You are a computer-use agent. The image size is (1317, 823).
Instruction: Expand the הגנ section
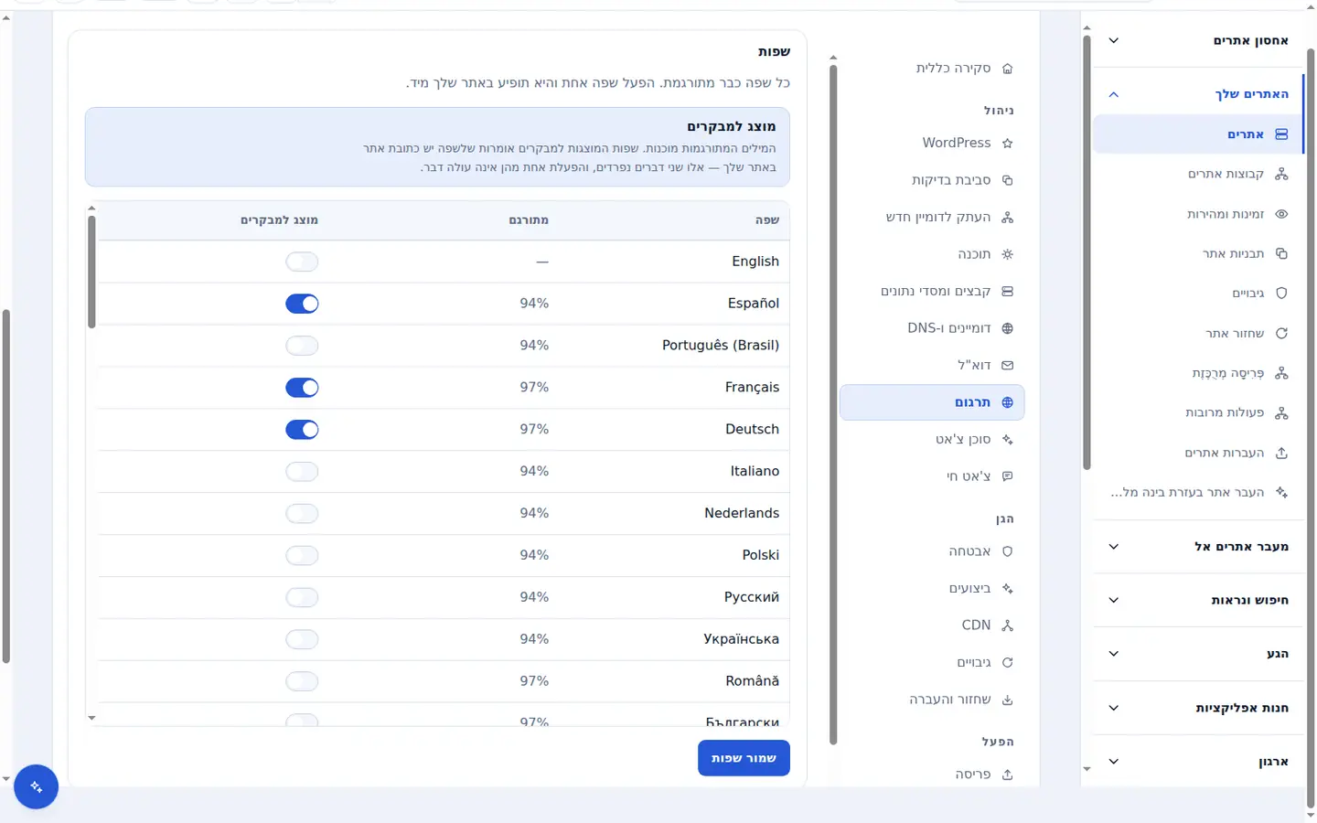pyautogui.click(x=1199, y=654)
